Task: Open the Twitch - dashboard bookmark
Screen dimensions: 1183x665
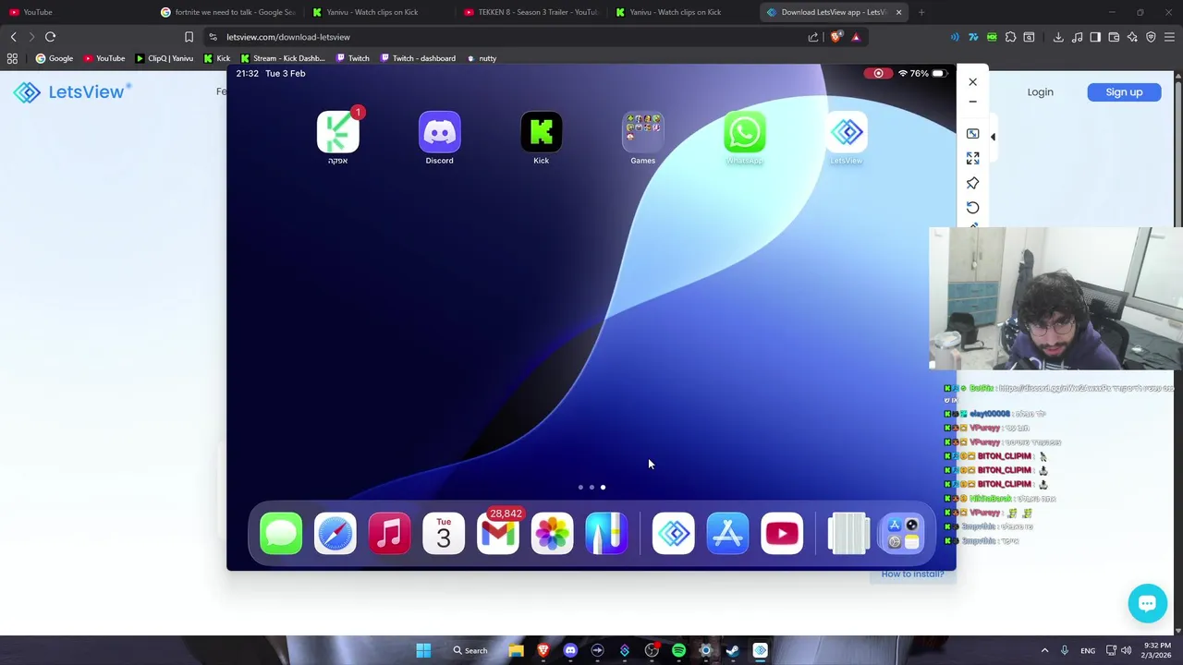Action: coord(418,58)
